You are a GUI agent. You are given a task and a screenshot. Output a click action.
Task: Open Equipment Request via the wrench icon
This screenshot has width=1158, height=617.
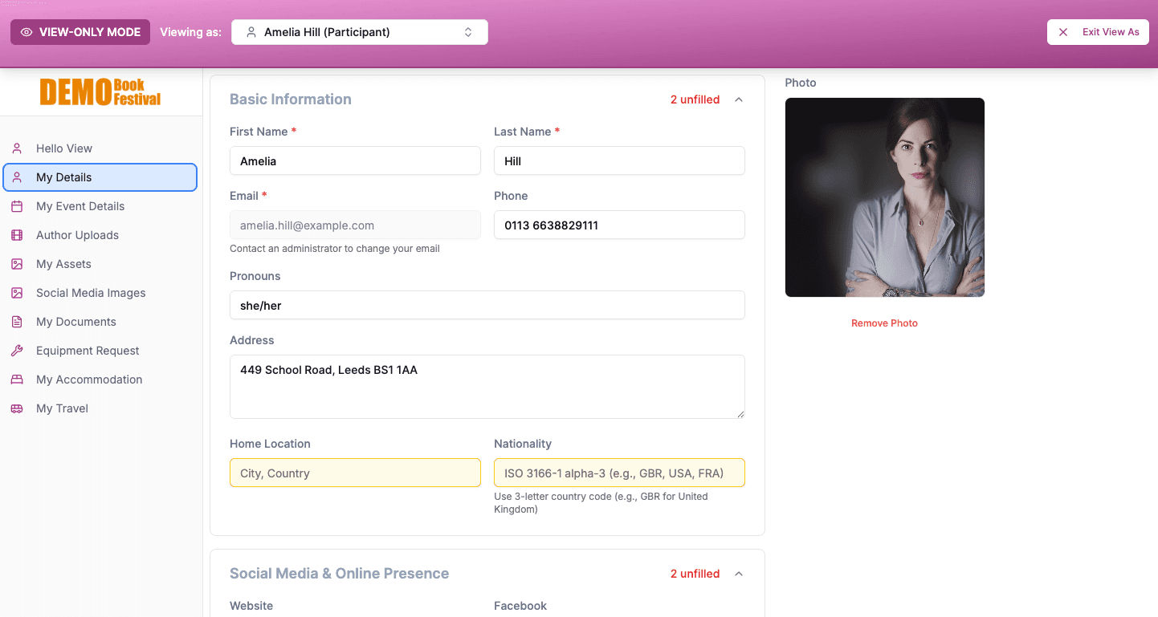(x=17, y=351)
